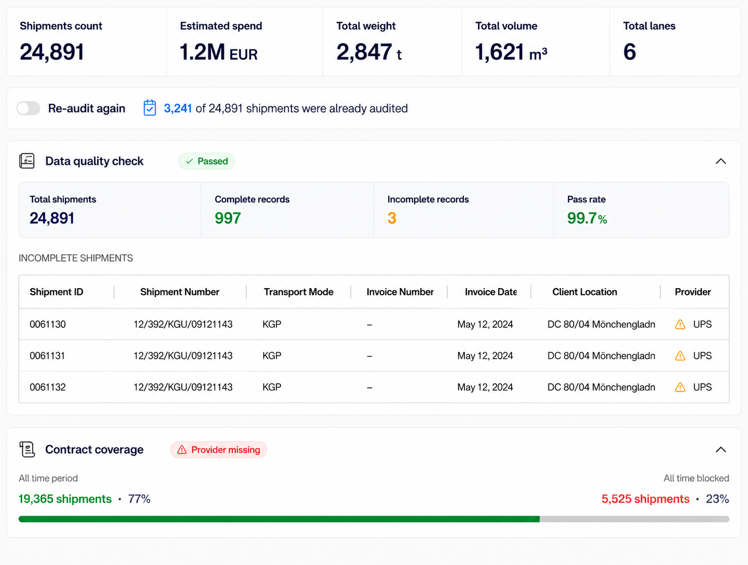The image size is (748, 565).
Task: Click the warning icon in row 0061130
Action: (680, 324)
